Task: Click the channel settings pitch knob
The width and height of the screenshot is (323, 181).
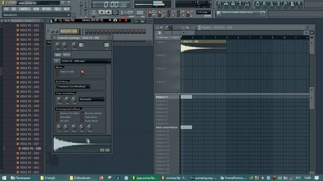Action: point(74,45)
